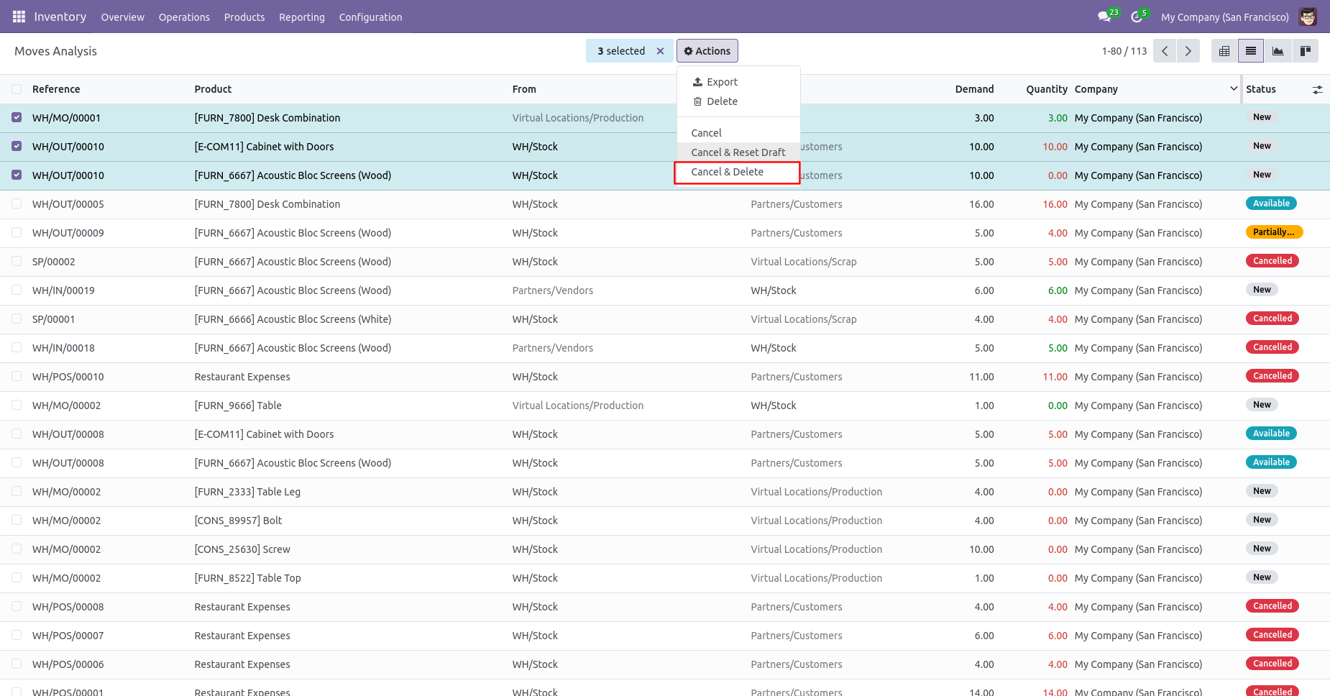Clear the 3 selected records
1330x696 pixels.
[660, 51]
